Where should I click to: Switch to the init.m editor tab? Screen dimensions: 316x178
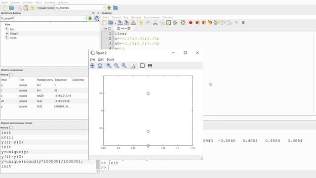point(124,29)
